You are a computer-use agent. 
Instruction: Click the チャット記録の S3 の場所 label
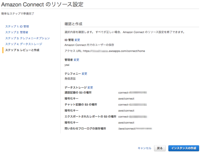tap(81, 105)
